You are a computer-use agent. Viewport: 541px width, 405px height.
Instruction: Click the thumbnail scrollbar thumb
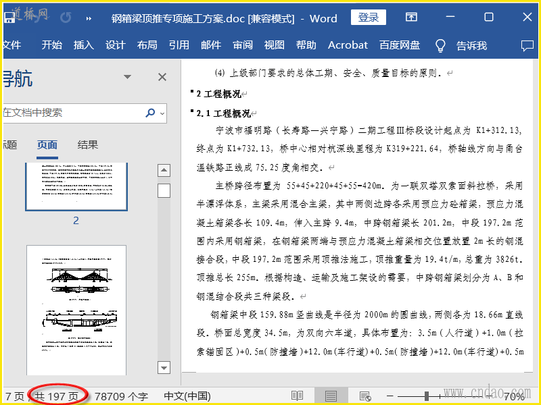tap(164, 191)
